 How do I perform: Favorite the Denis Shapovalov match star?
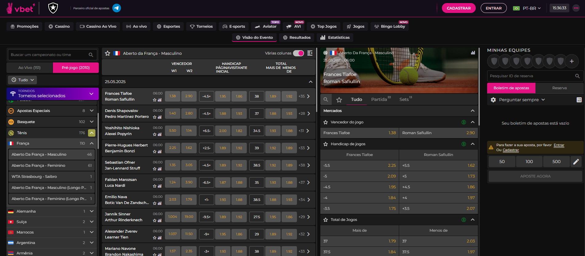(155, 117)
